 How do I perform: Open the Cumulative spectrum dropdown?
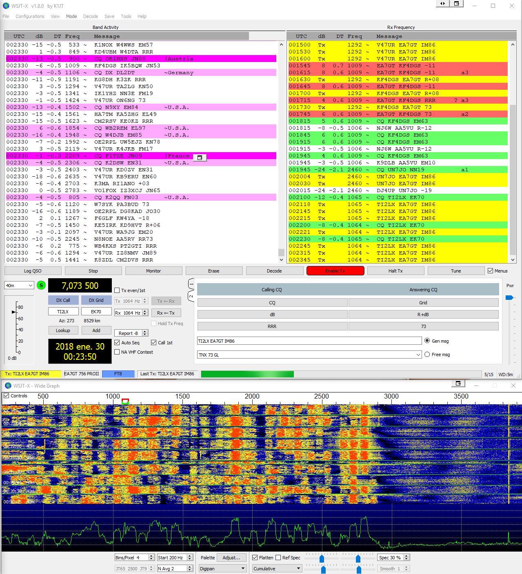[277, 568]
